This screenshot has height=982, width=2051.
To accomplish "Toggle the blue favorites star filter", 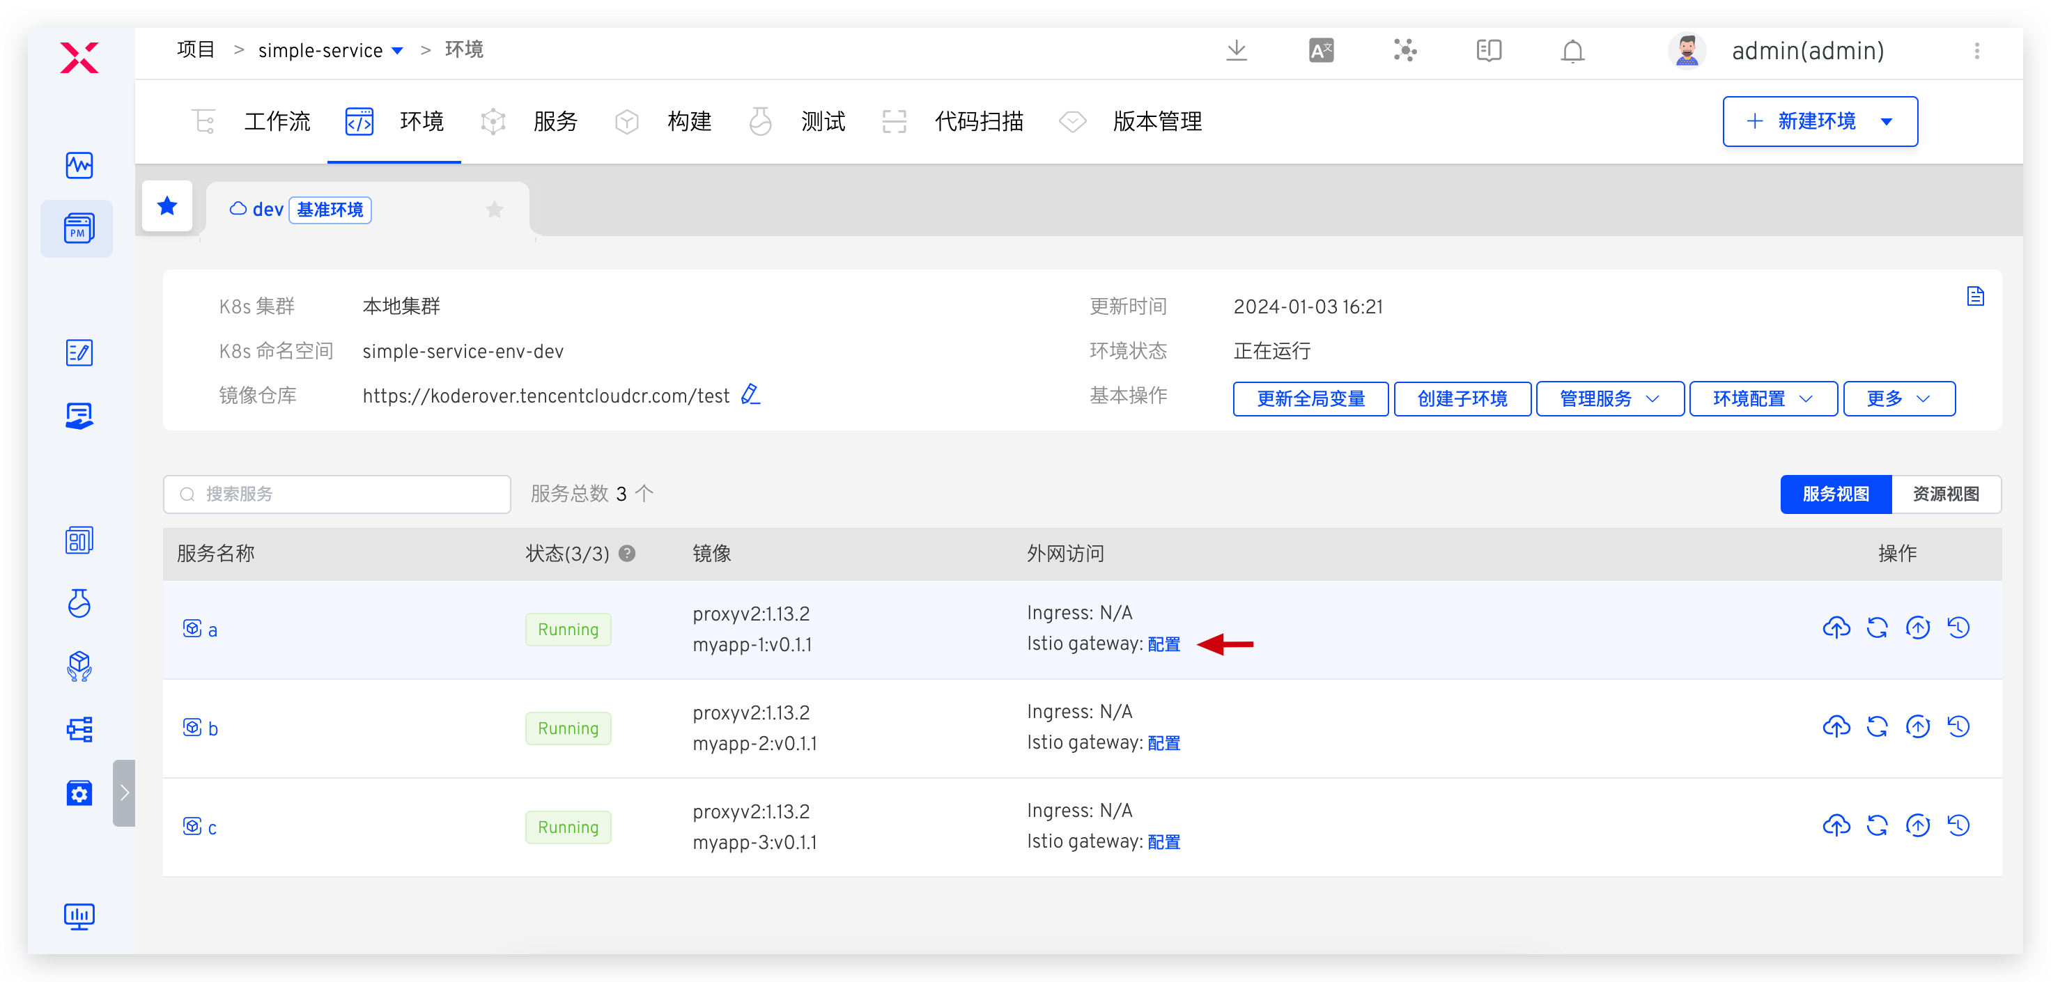I will 167,206.
